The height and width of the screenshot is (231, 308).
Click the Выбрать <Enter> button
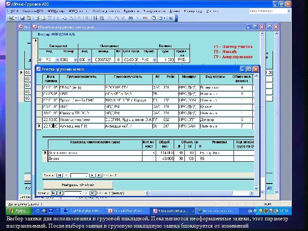78,185
